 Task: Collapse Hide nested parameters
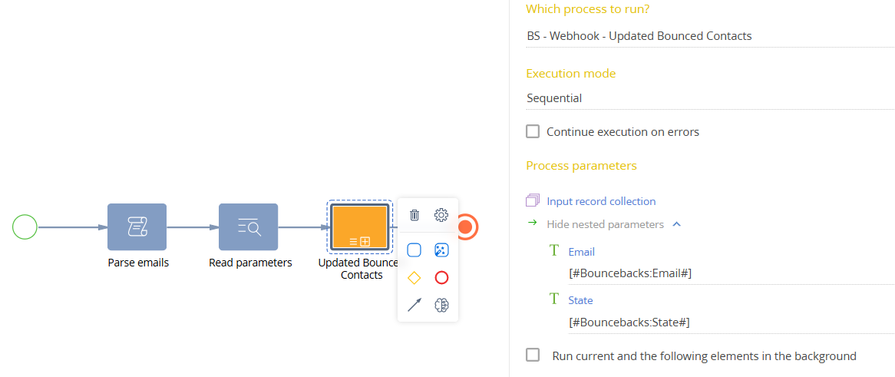click(x=606, y=224)
